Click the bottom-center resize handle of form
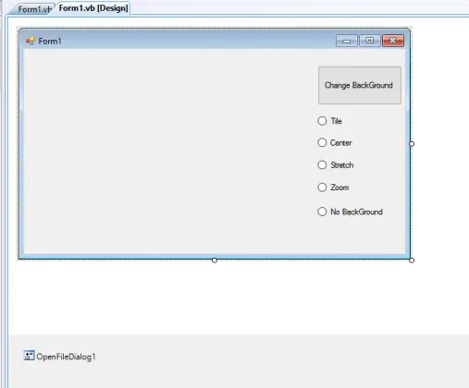Viewport: 469px width, 388px height. click(x=215, y=261)
